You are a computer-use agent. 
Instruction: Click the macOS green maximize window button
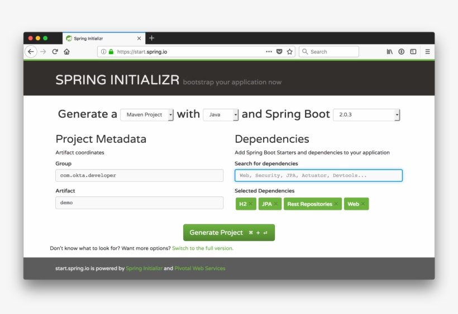pos(45,38)
